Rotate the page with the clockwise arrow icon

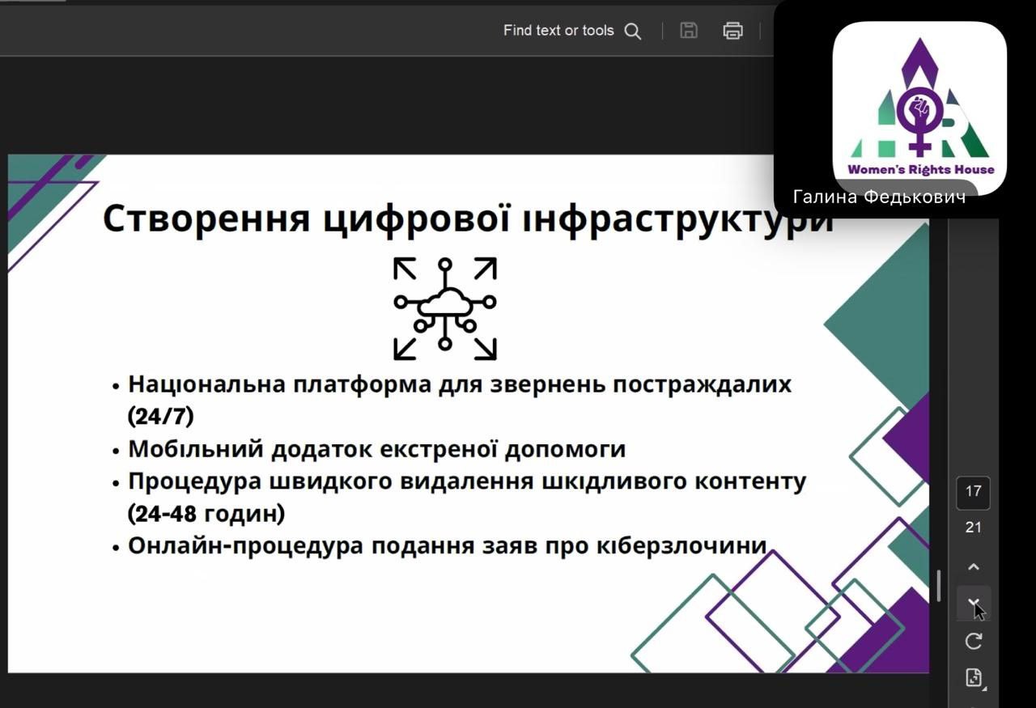tap(974, 641)
